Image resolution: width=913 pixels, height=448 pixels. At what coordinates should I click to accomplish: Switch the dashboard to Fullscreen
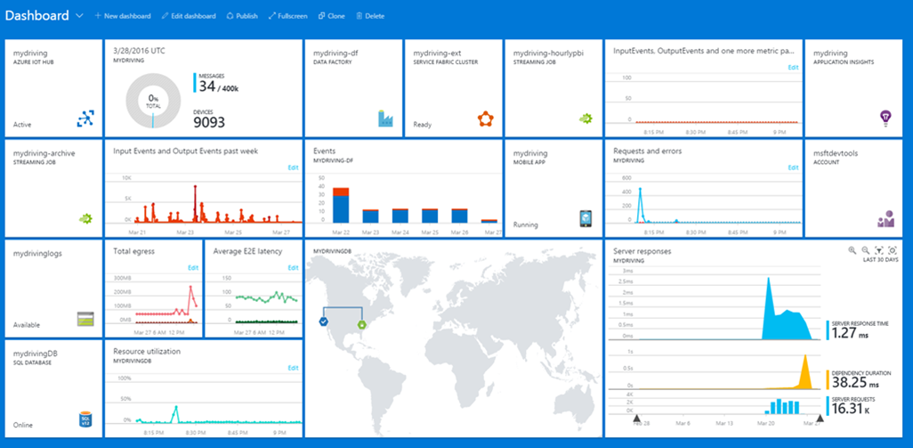[289, 16]
